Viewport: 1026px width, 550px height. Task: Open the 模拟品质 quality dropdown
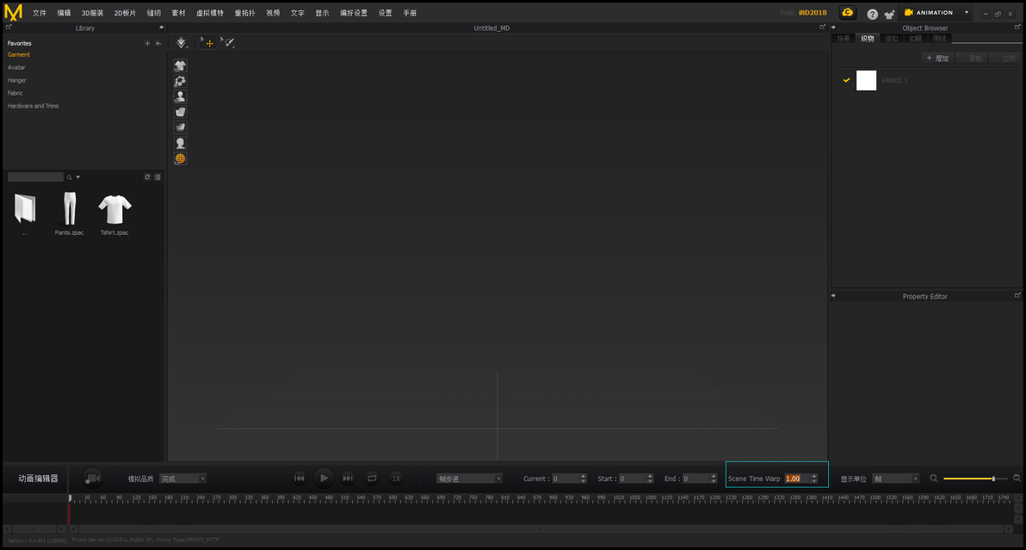tap(183, 479)
